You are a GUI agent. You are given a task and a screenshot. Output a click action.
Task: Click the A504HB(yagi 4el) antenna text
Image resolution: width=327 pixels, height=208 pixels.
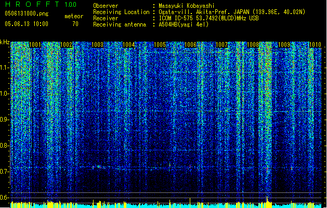184,24
